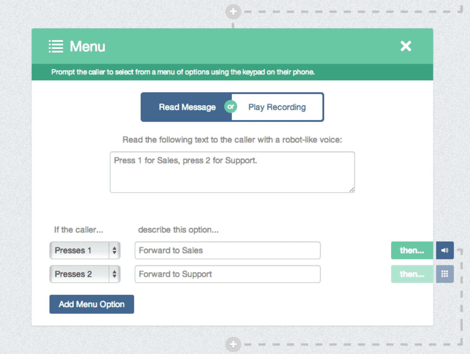Click the keypad icon beside the Presses 2 row

[x=445, y=274]
